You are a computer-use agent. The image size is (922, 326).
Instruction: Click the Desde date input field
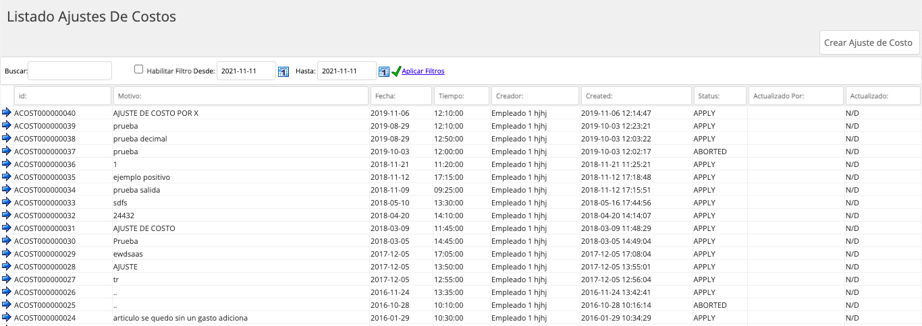[246, 71]
